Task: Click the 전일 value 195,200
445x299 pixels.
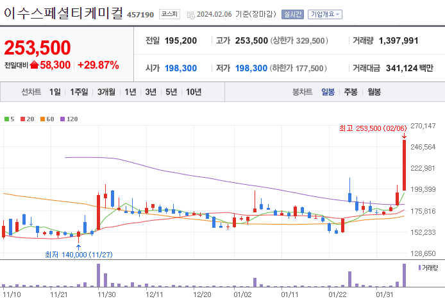Action: click(x=180, y=40)
